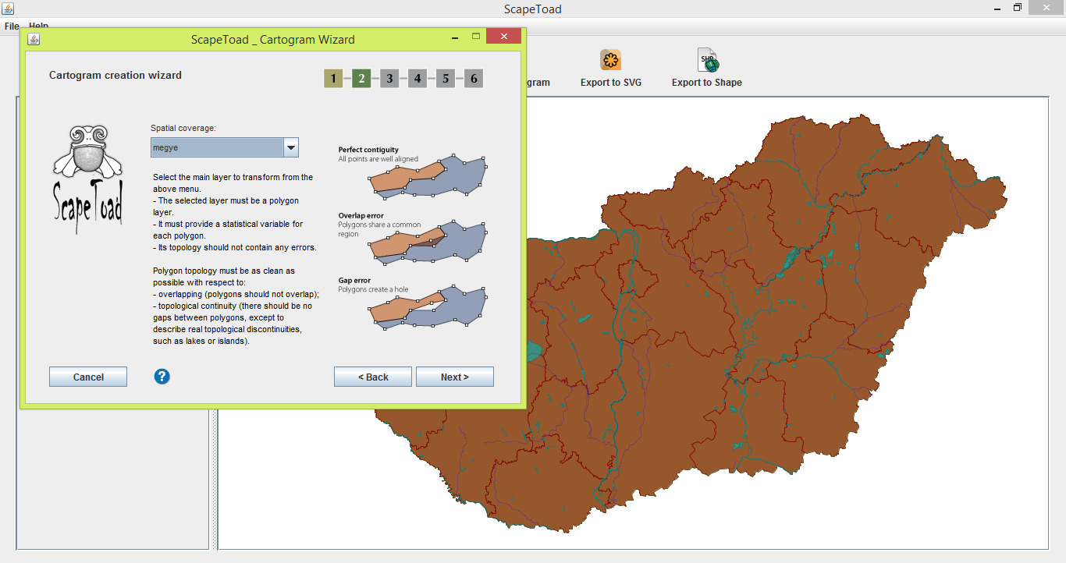Click 'Gap error' caption text
The height and width of the screenshot is (563, 1066).
coord(354,280)
